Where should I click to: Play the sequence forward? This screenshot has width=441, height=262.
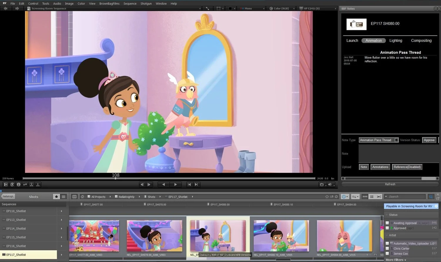pos(176,185)
